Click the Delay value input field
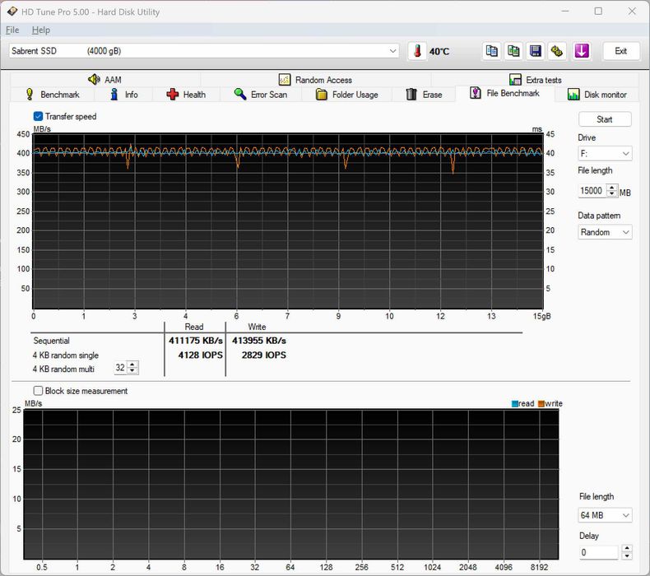Viewport: 650px width, 576px height. [599, 552]
